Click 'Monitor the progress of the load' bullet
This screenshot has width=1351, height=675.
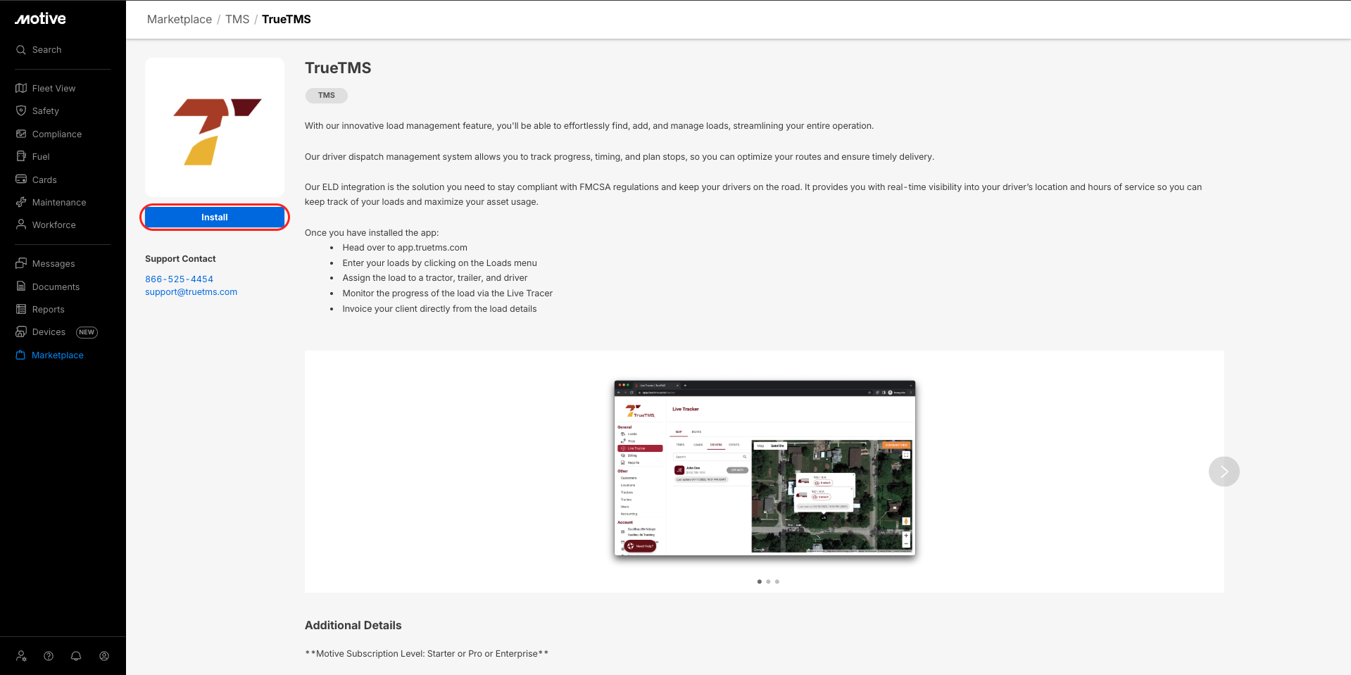pos(448,294)
